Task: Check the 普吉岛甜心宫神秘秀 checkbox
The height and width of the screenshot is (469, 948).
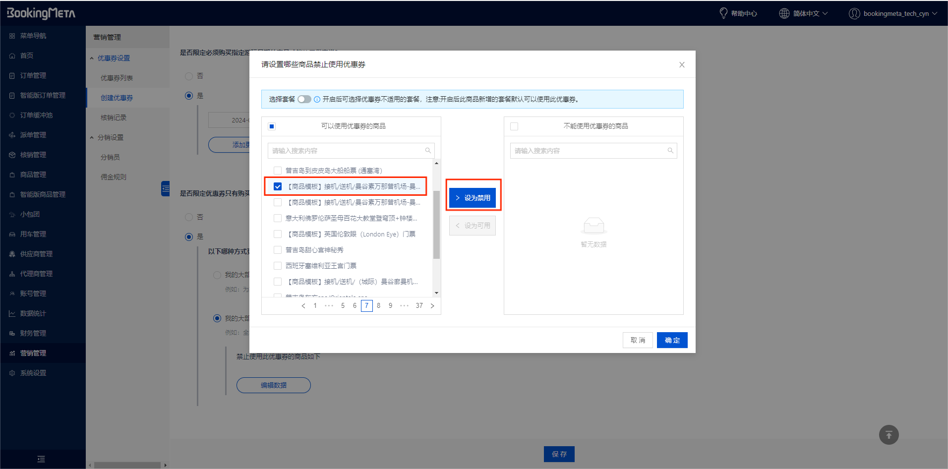Action: pyautogui.click(x=278, y=250)
